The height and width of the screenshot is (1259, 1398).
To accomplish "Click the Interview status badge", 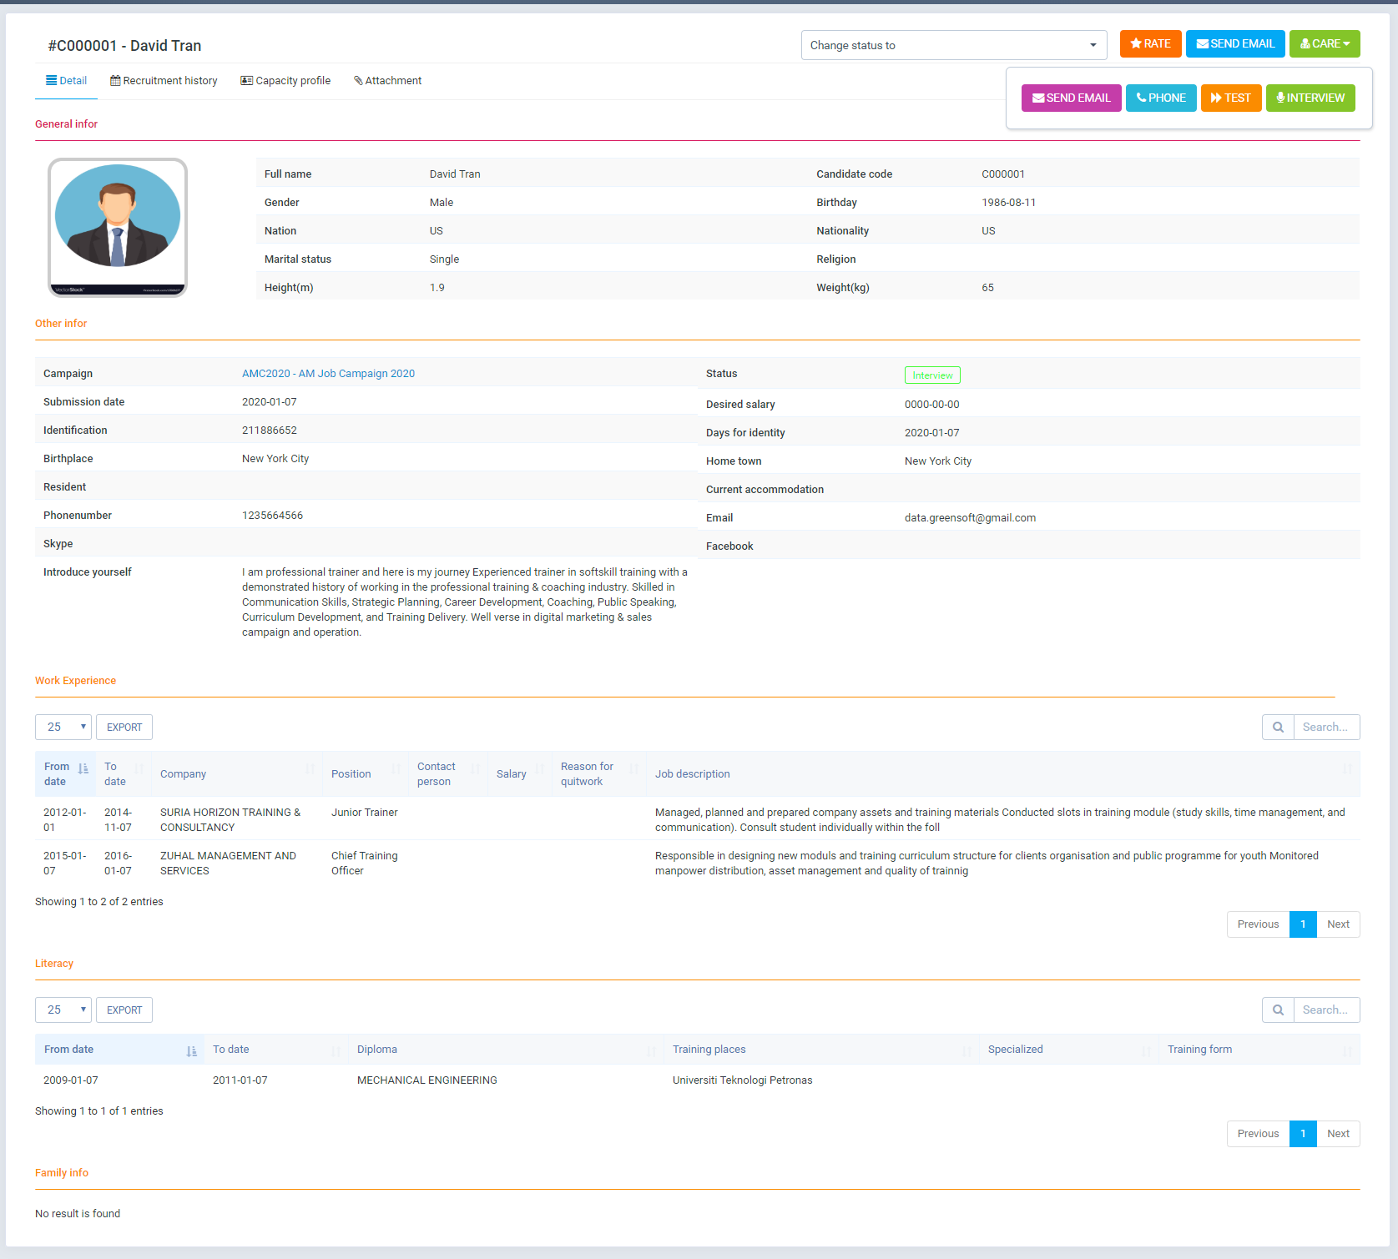I will 932,375.
